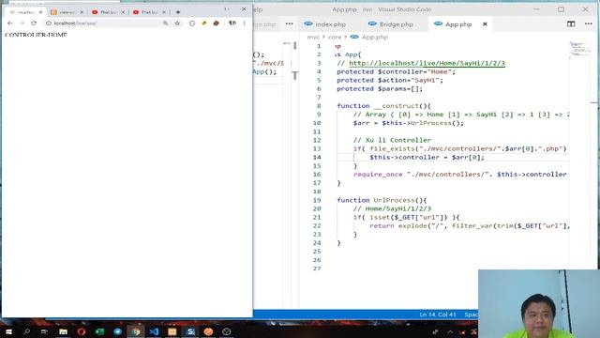The width and height of the screenshot is (600, 338).
Task: Click the '// Xu li Controller' comment
Action: 392,140
